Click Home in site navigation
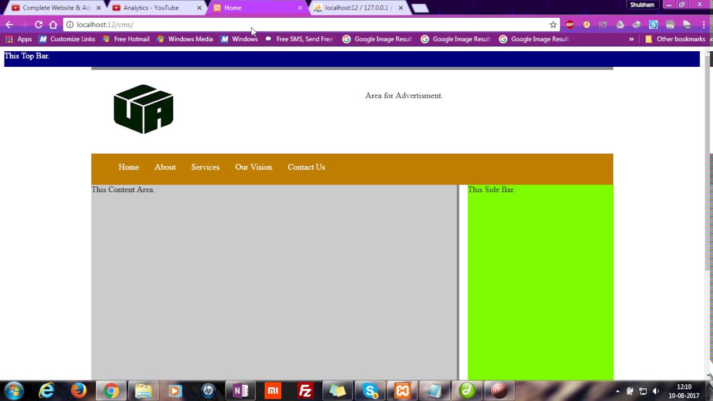The width and height of the screenshot is (713, 401). (x=129, y=167)
